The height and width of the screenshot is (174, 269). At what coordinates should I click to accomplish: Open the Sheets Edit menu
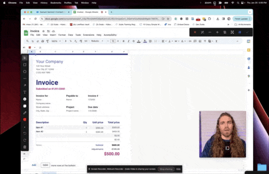point(38,35)
